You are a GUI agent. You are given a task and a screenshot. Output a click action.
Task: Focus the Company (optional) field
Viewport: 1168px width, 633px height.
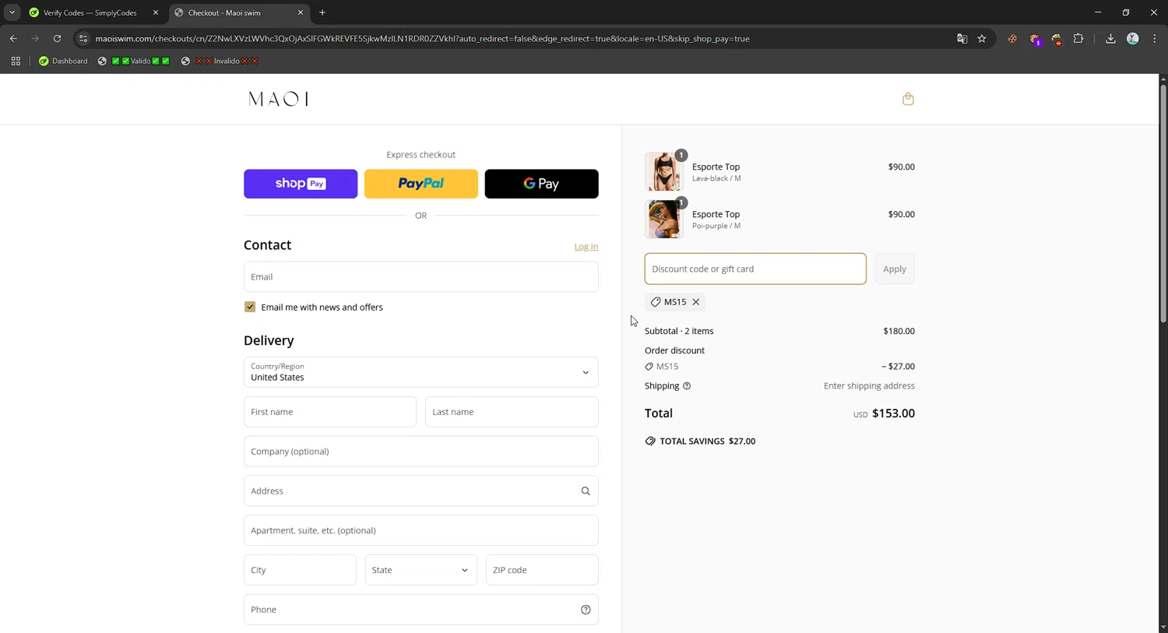click(x=420, y=452)
